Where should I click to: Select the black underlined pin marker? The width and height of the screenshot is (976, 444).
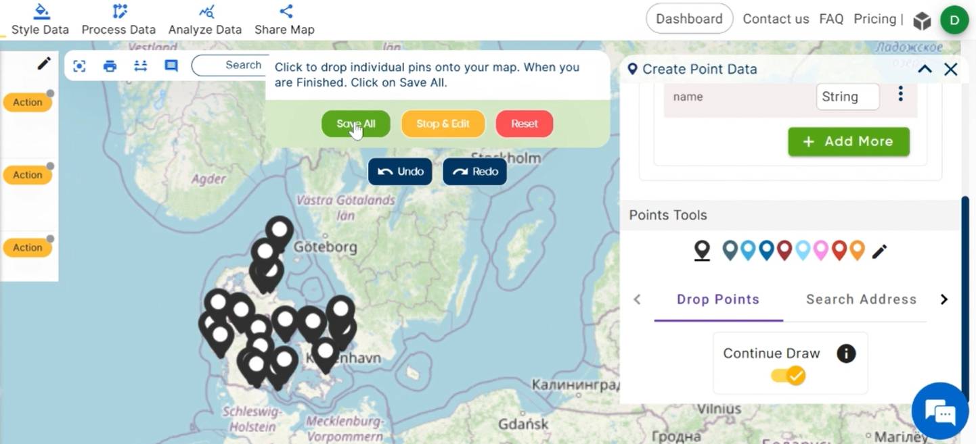pyautogui.click(x=703, y=251)
